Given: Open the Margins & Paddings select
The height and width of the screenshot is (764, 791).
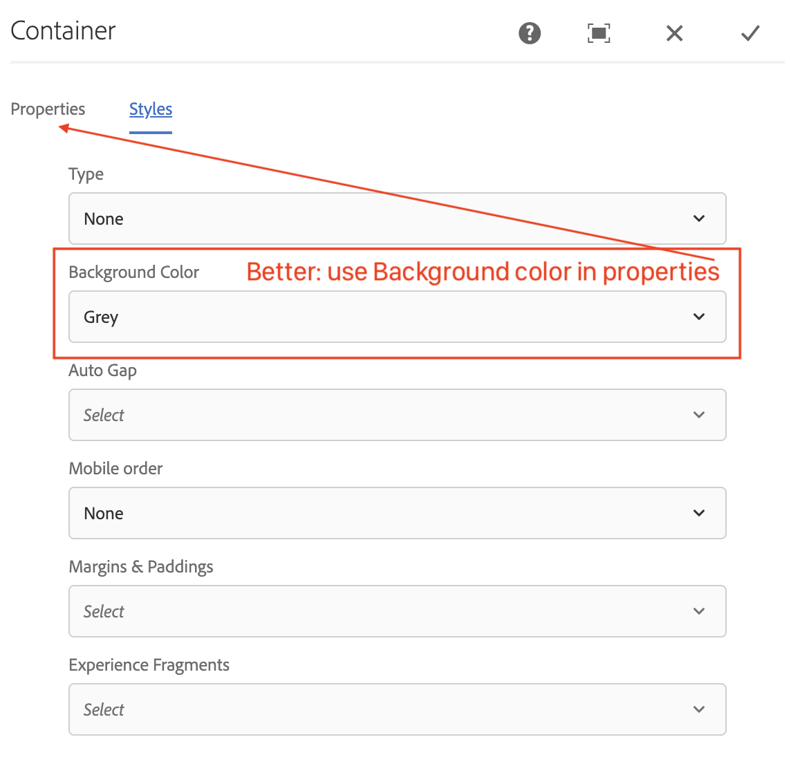Looking at the screenshot, I should click(x=398, y=611).
